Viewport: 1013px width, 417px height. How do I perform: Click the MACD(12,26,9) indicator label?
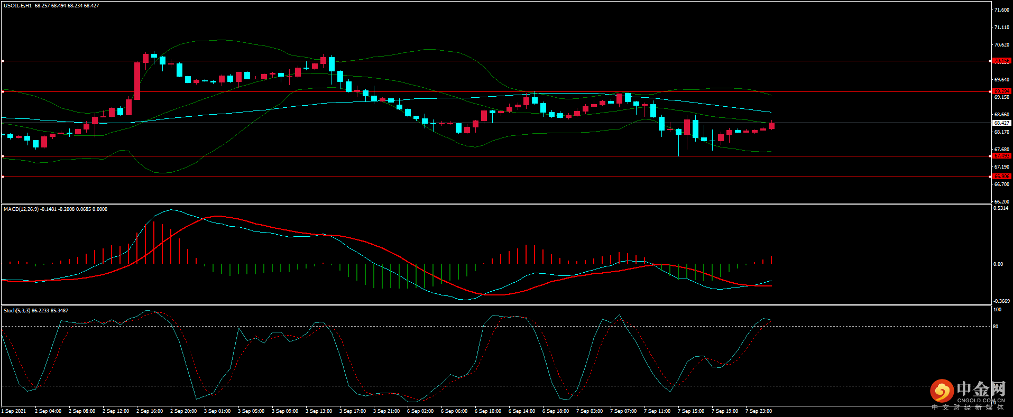tap(21, 209)
